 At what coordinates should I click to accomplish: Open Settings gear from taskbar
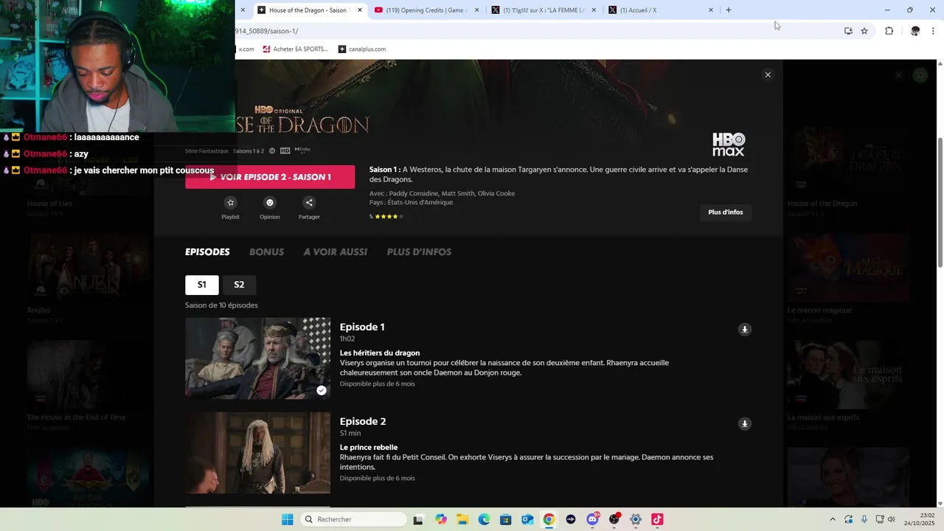[x=636, y=519]
